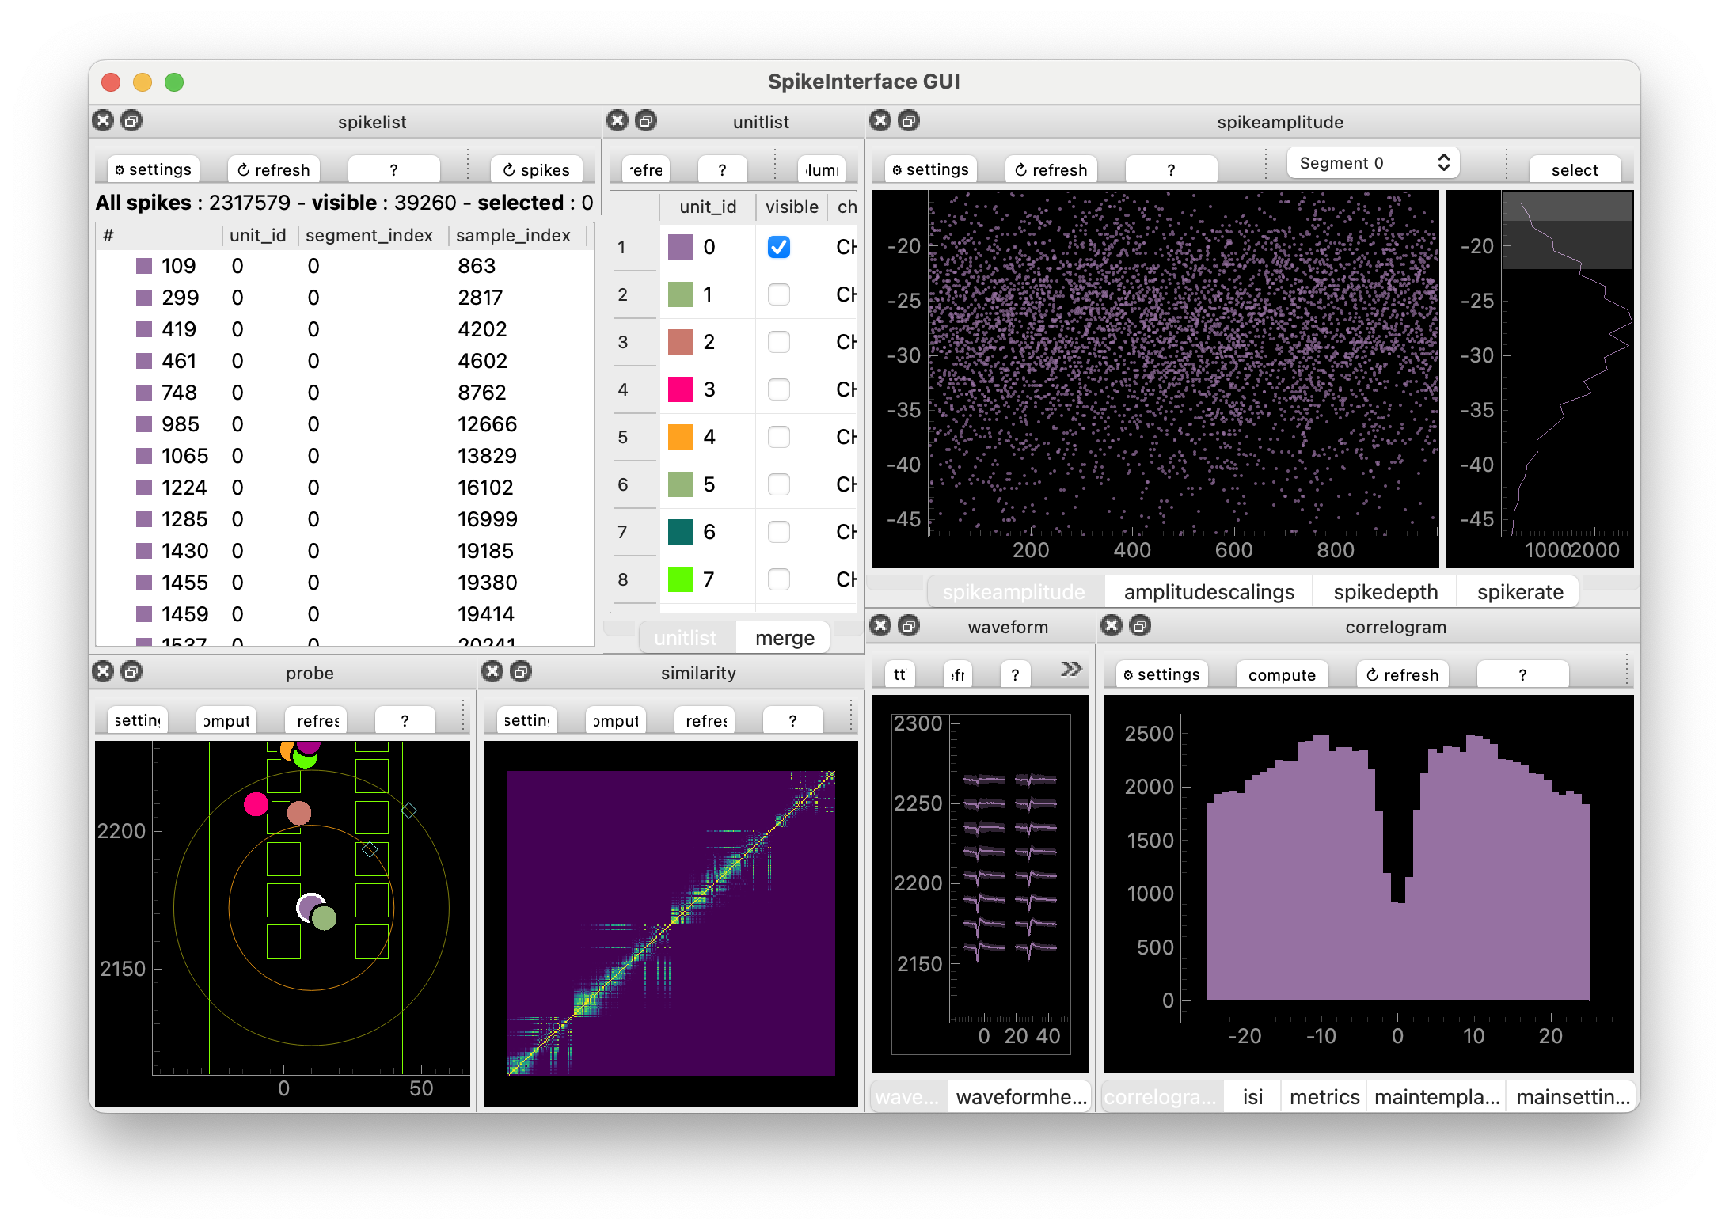The height and width of the screenshot is (1230, 1729).
Task: Close the spikeamplitude dock panel
Action: (x=880, y=121)
